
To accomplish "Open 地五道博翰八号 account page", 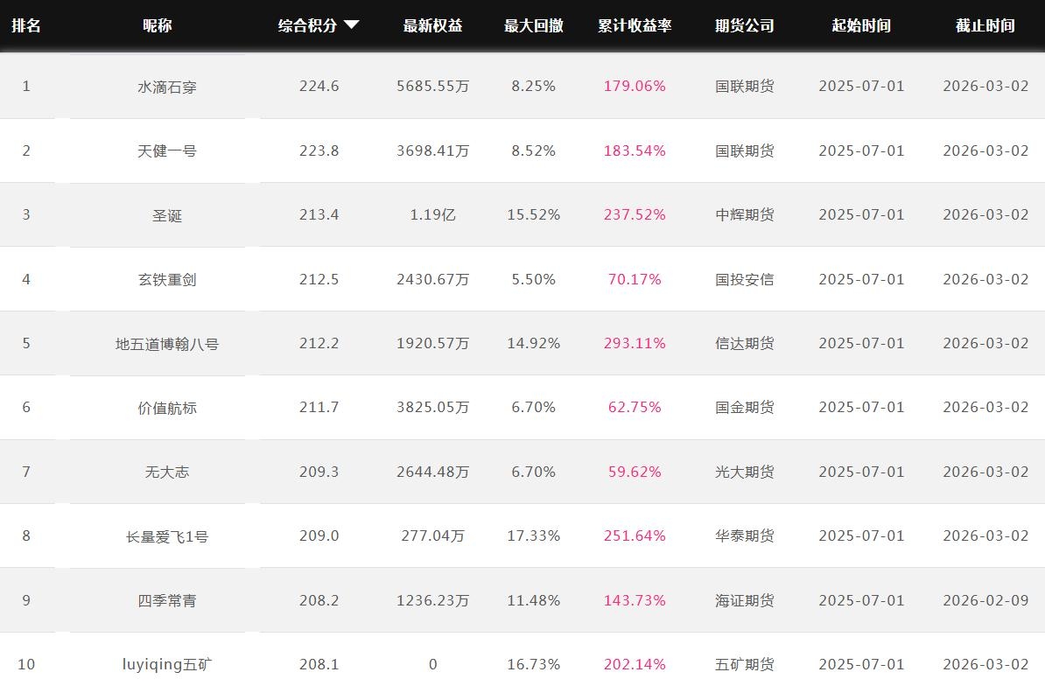I will pos(167,344).
